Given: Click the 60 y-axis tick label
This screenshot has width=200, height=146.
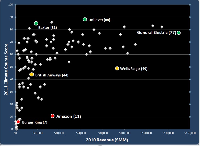Looking at the screenshot, I should 11,55.
